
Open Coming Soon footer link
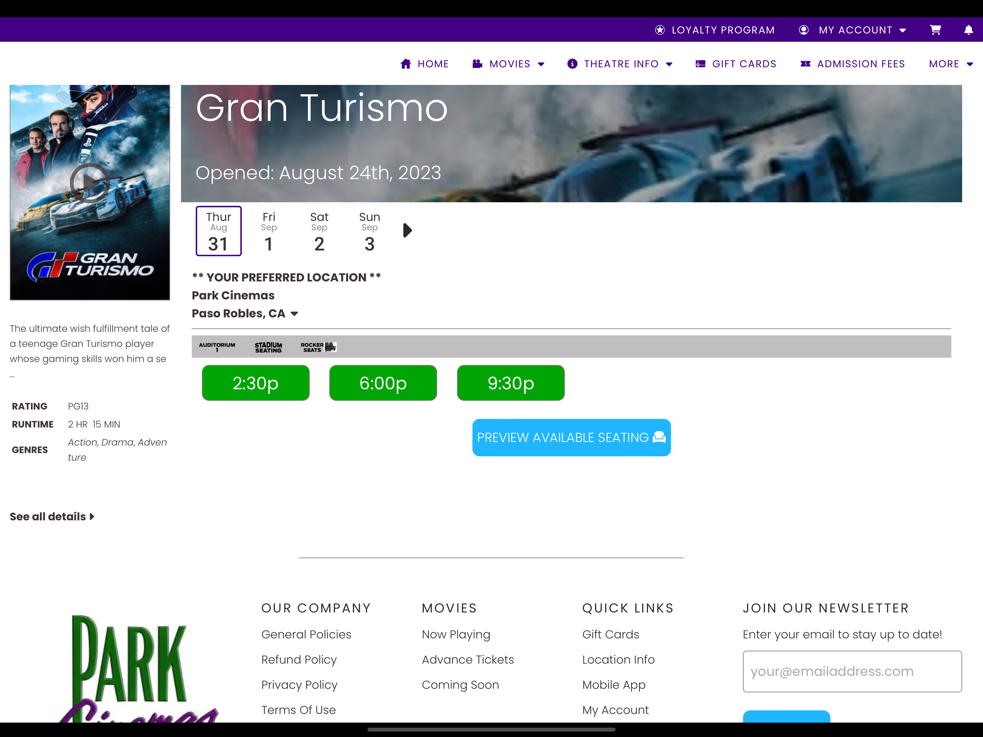coord(461,684)
